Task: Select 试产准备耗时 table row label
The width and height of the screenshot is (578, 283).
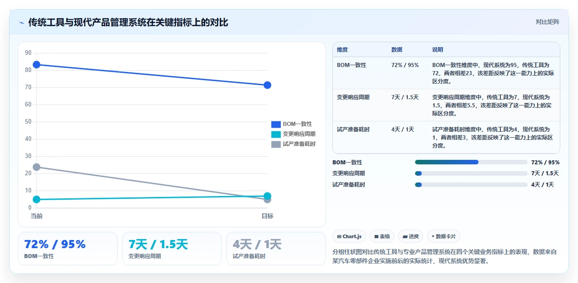Action: pyautogui.click(x=353, y=130)
